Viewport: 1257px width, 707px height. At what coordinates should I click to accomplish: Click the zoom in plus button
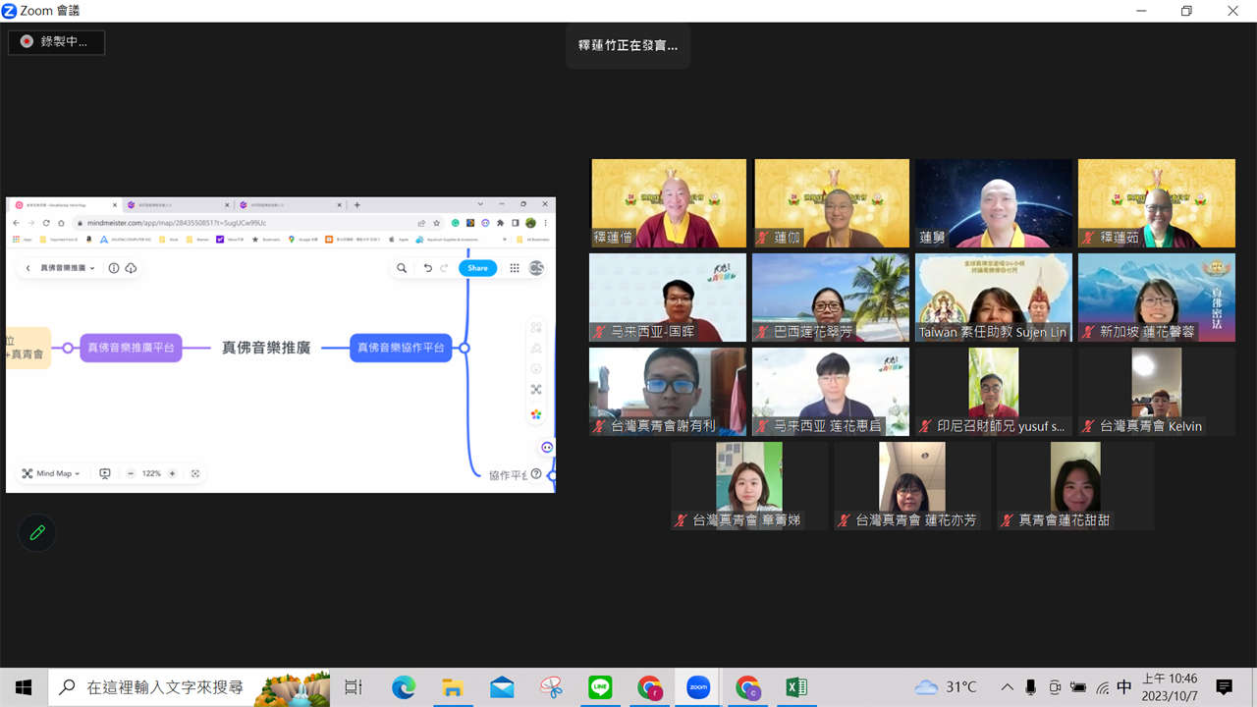(172, 473)
